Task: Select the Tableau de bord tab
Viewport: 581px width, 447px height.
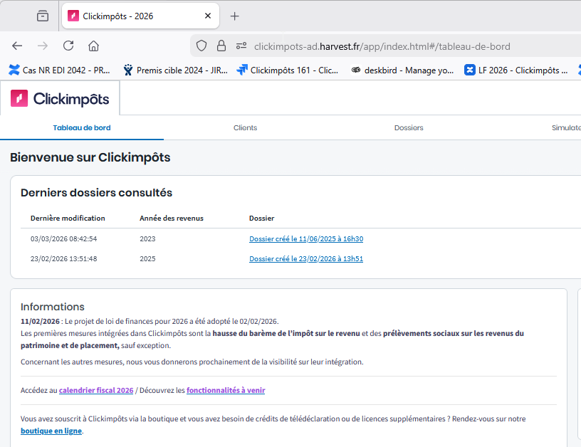Action: [x=82, y=128]
